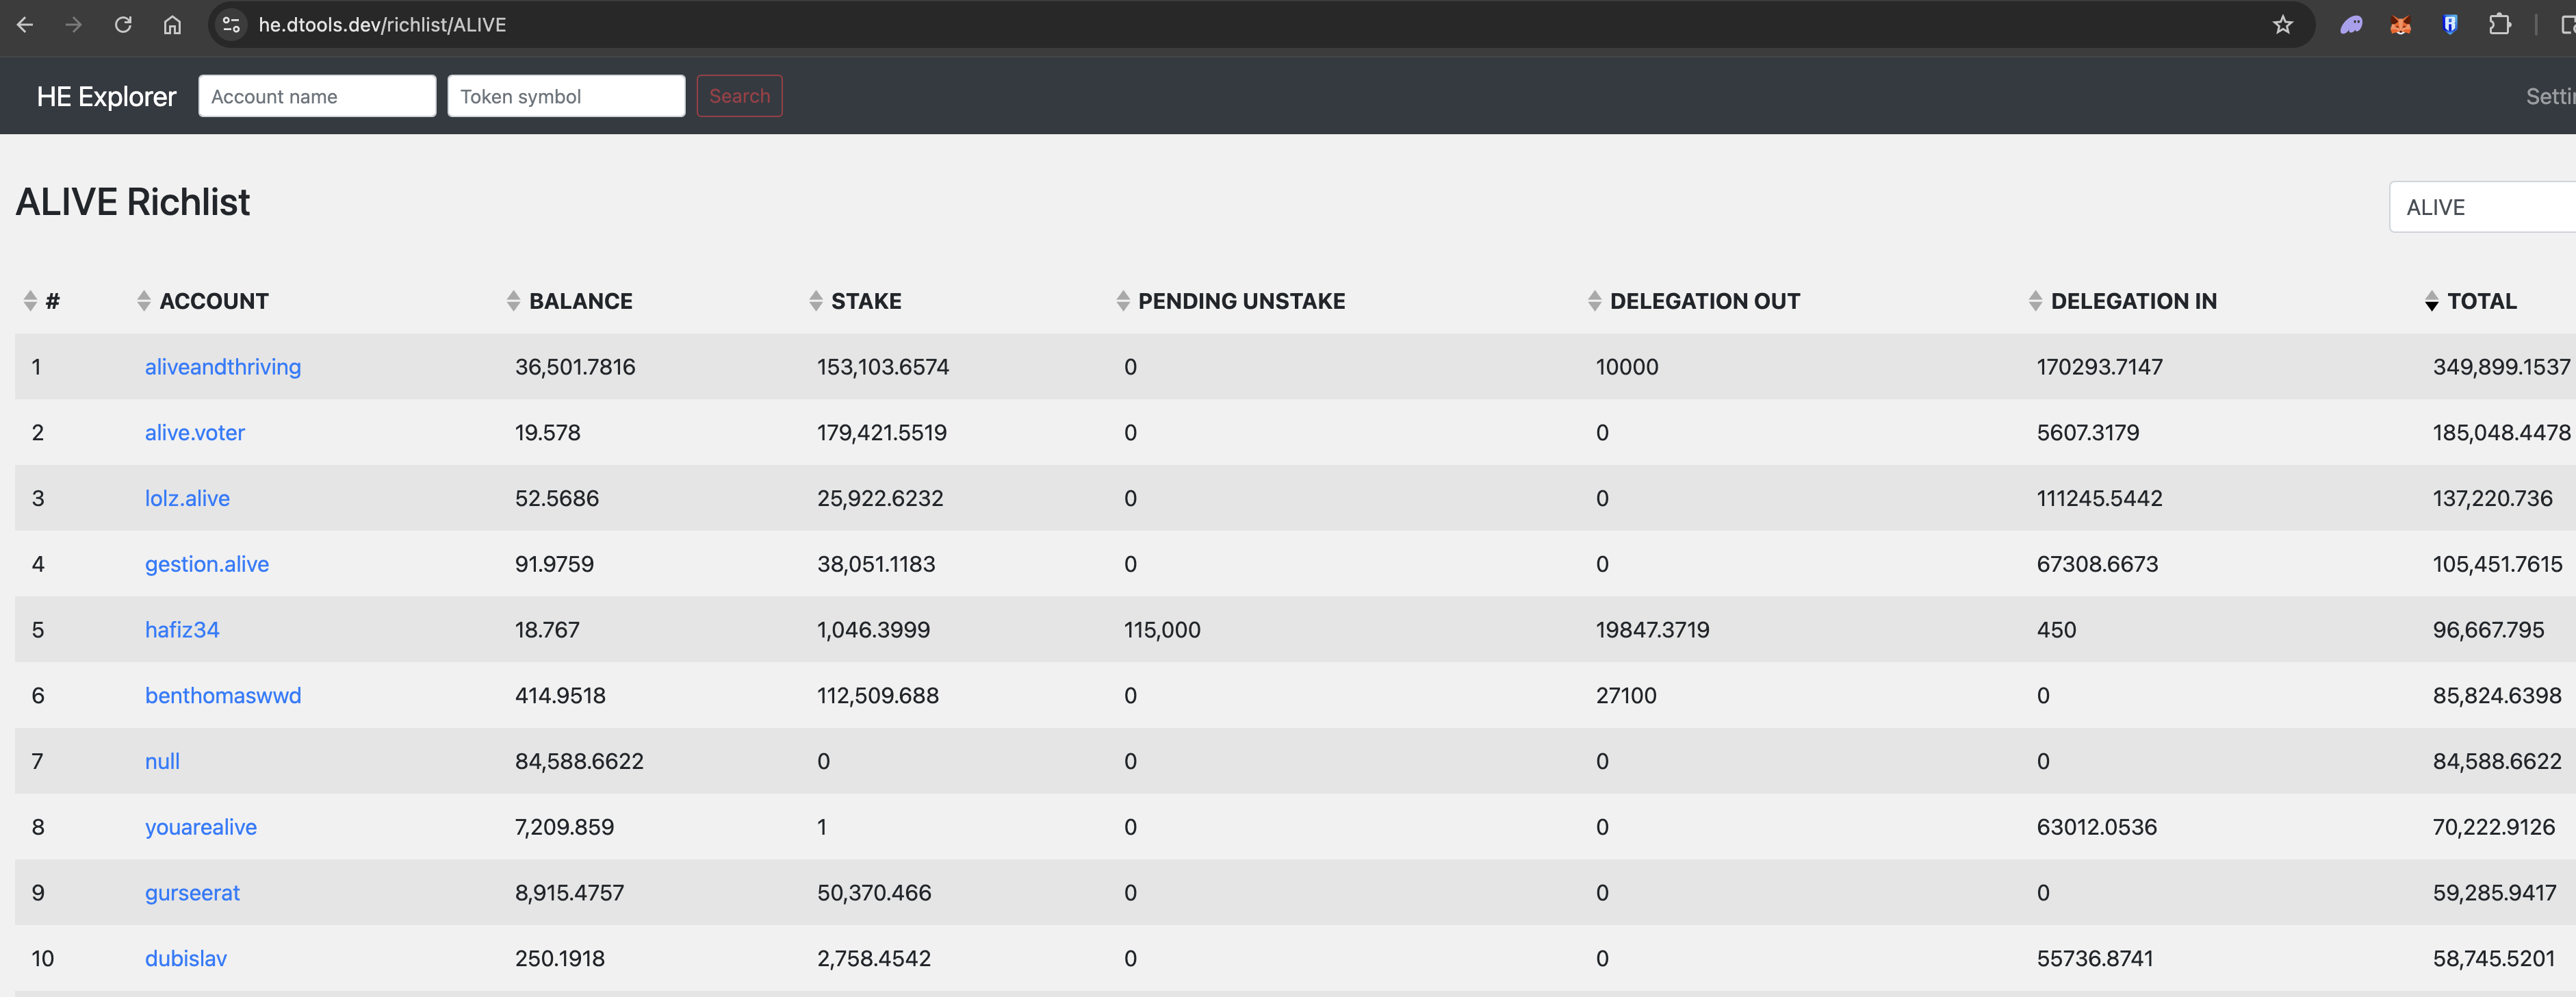Open HE Explorer home
The image size is (2576, 997).
pos(106,96)
